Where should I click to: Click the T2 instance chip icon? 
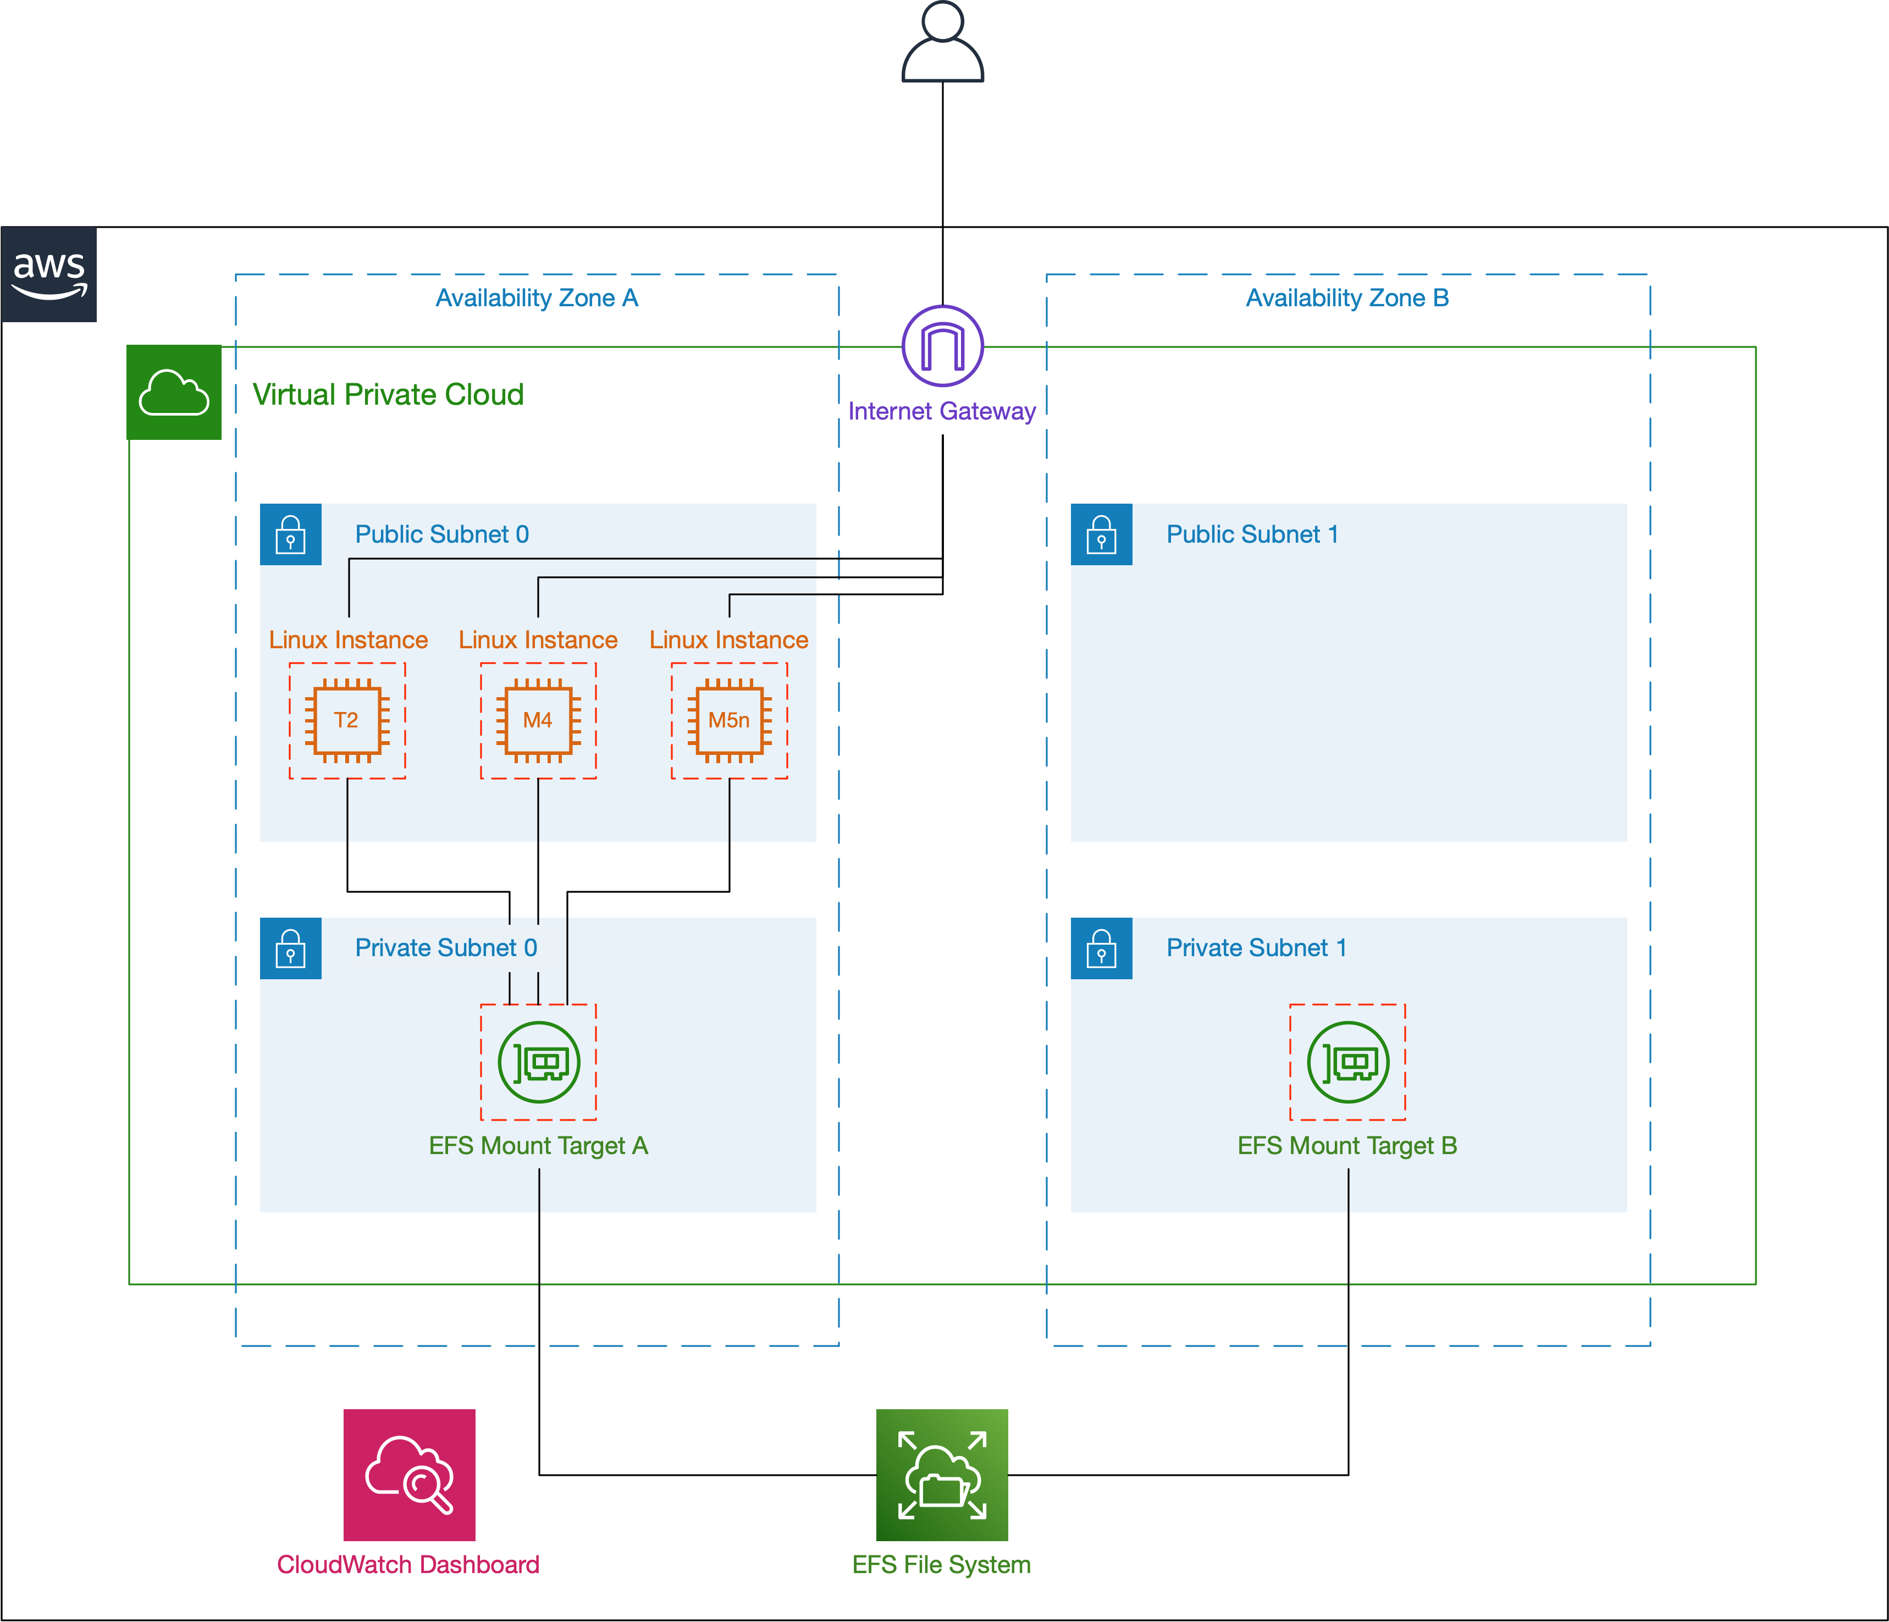click(x=347, y=720)
